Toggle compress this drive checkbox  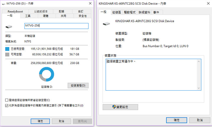(x=6, y=100)
